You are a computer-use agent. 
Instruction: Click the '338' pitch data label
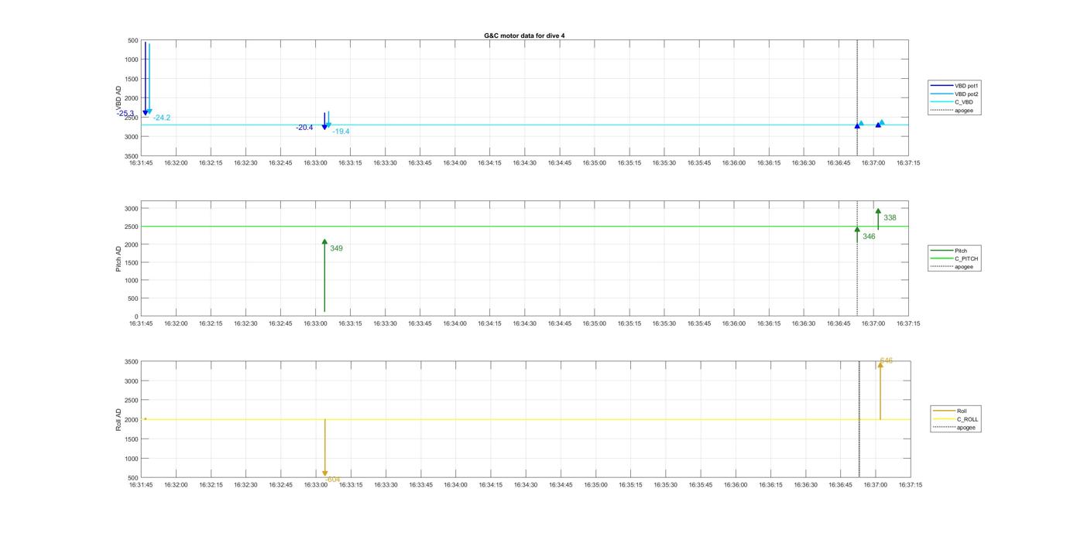point(890,218)
